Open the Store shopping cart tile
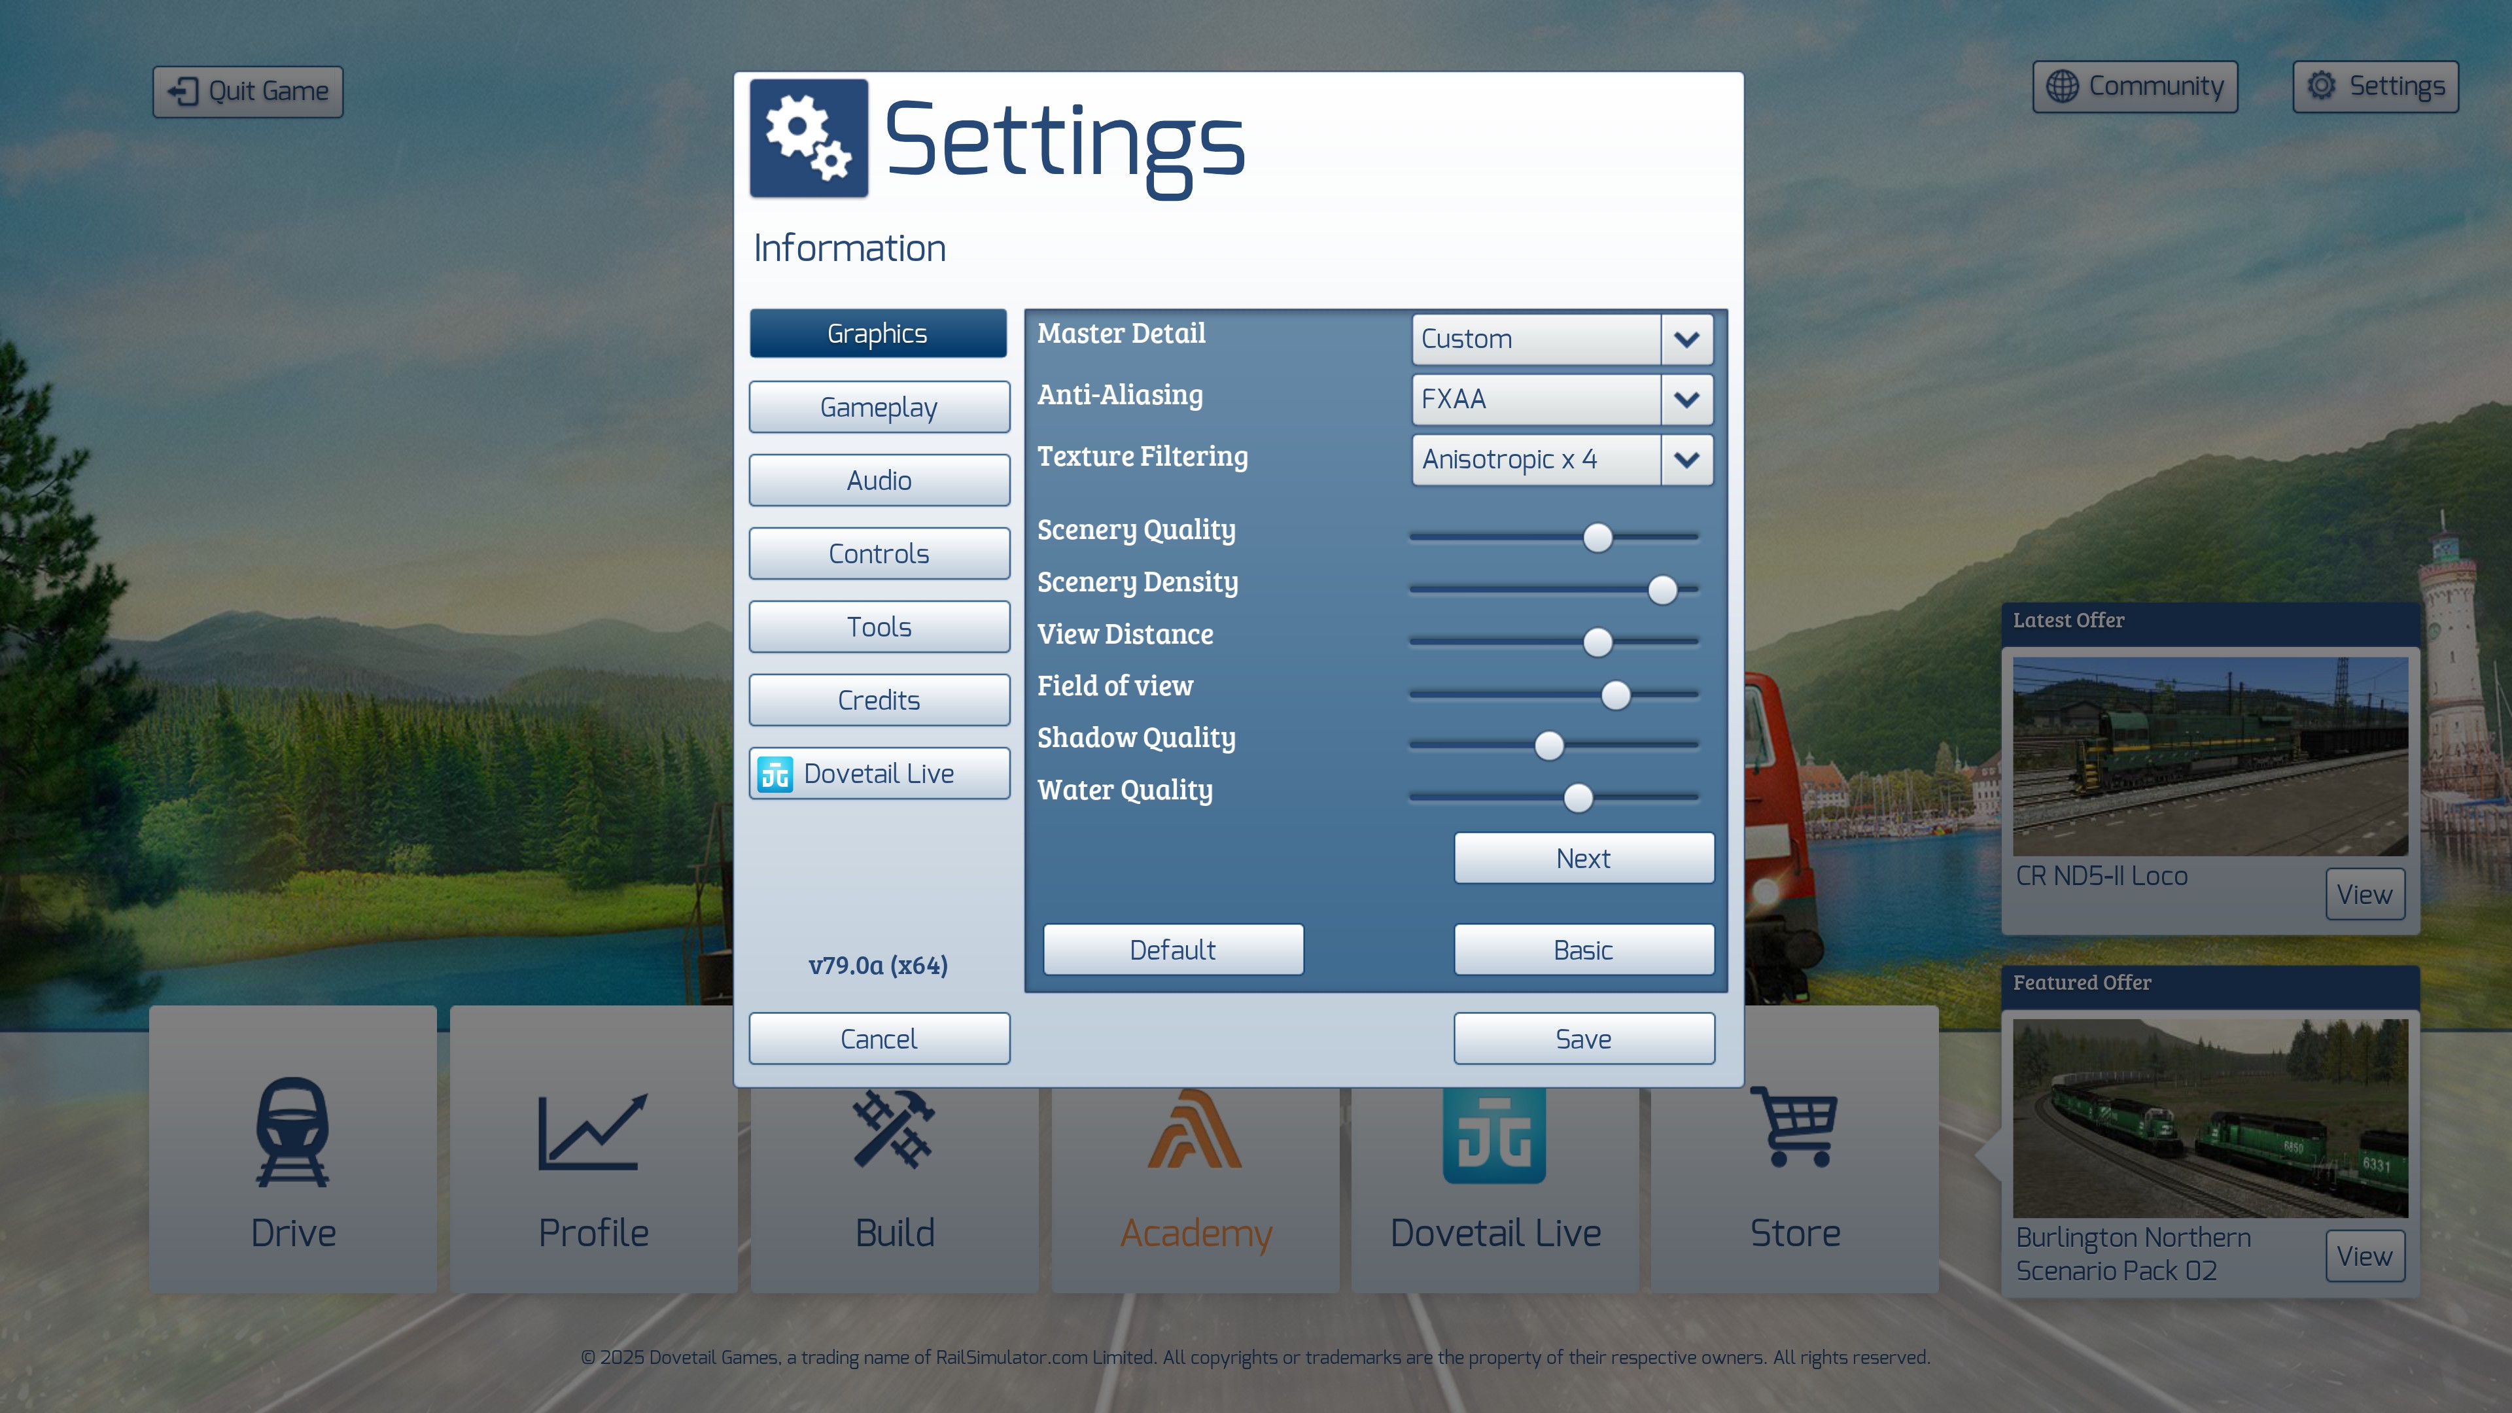Viewport: 2512px width, 1413px height. coord(1795,1149)
